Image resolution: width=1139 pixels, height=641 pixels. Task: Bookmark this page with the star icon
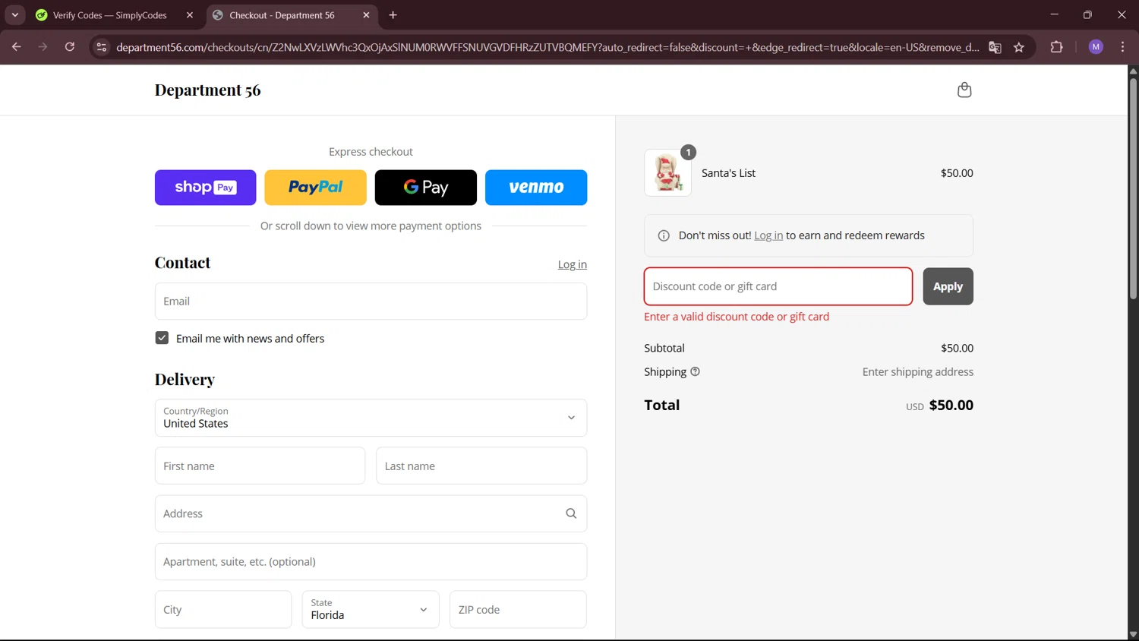1019,47
